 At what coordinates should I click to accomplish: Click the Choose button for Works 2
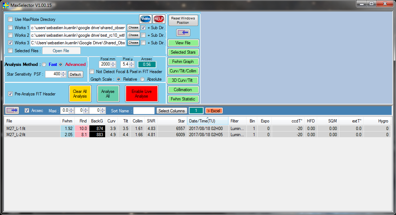click(x=133, y=35)
